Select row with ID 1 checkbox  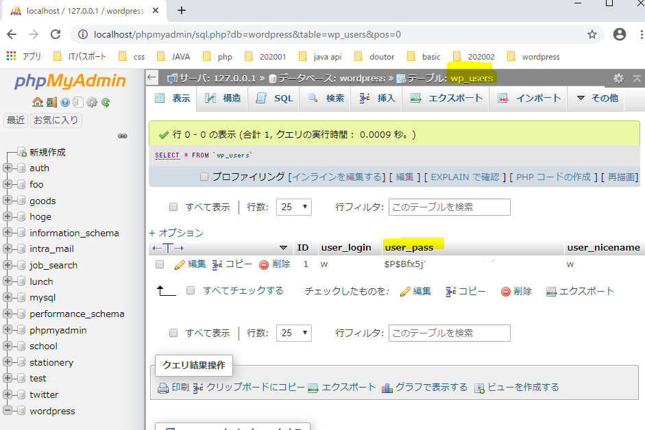(160, 264)
